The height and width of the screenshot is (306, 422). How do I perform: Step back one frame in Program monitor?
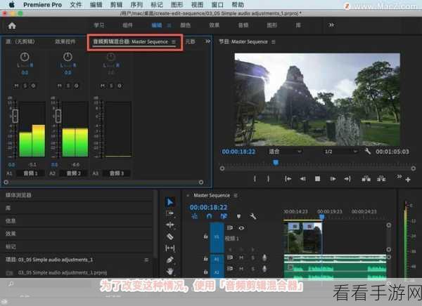click(x=302, y=179)
